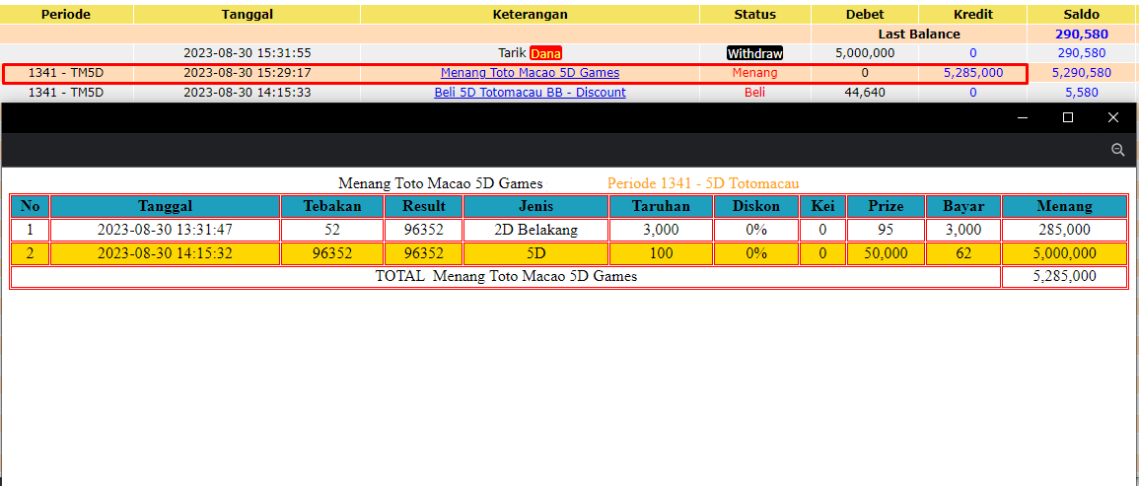Click the Kredit column header

tap(972, 15)
